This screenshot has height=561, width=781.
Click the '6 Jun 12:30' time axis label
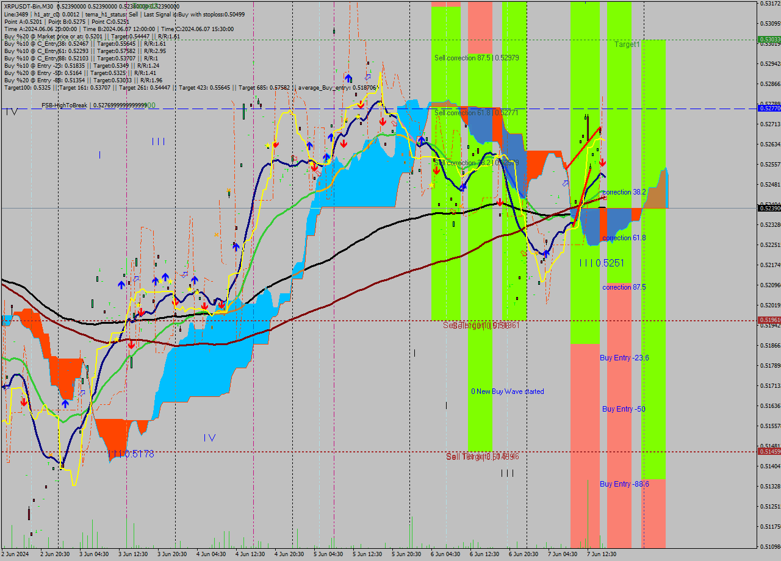coord(484,554)
